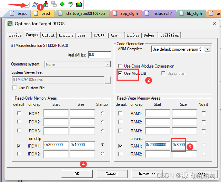221x182 pixels.
Task: Open the ARM Compiler version dropdown
Action: (x=207, y=49)
